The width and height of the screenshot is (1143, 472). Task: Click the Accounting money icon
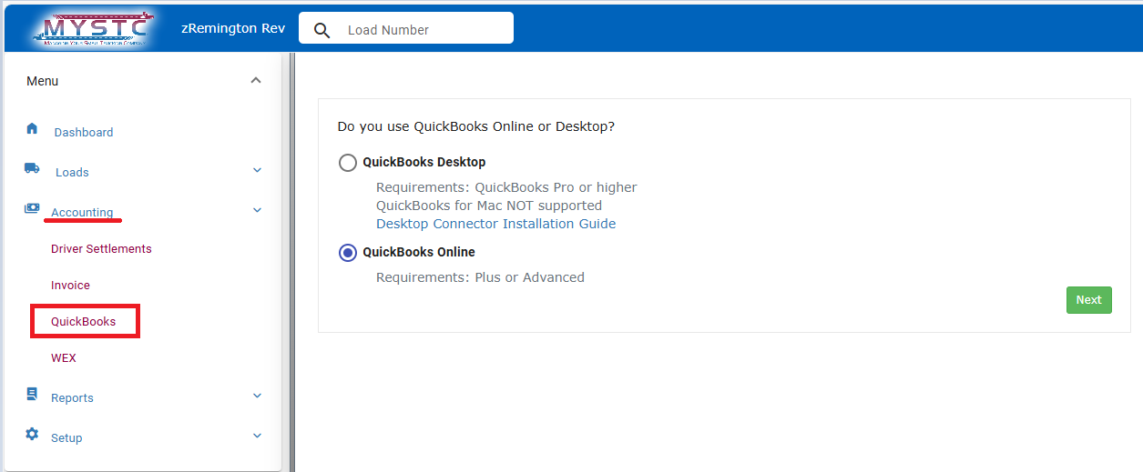[x=32, y=209]
